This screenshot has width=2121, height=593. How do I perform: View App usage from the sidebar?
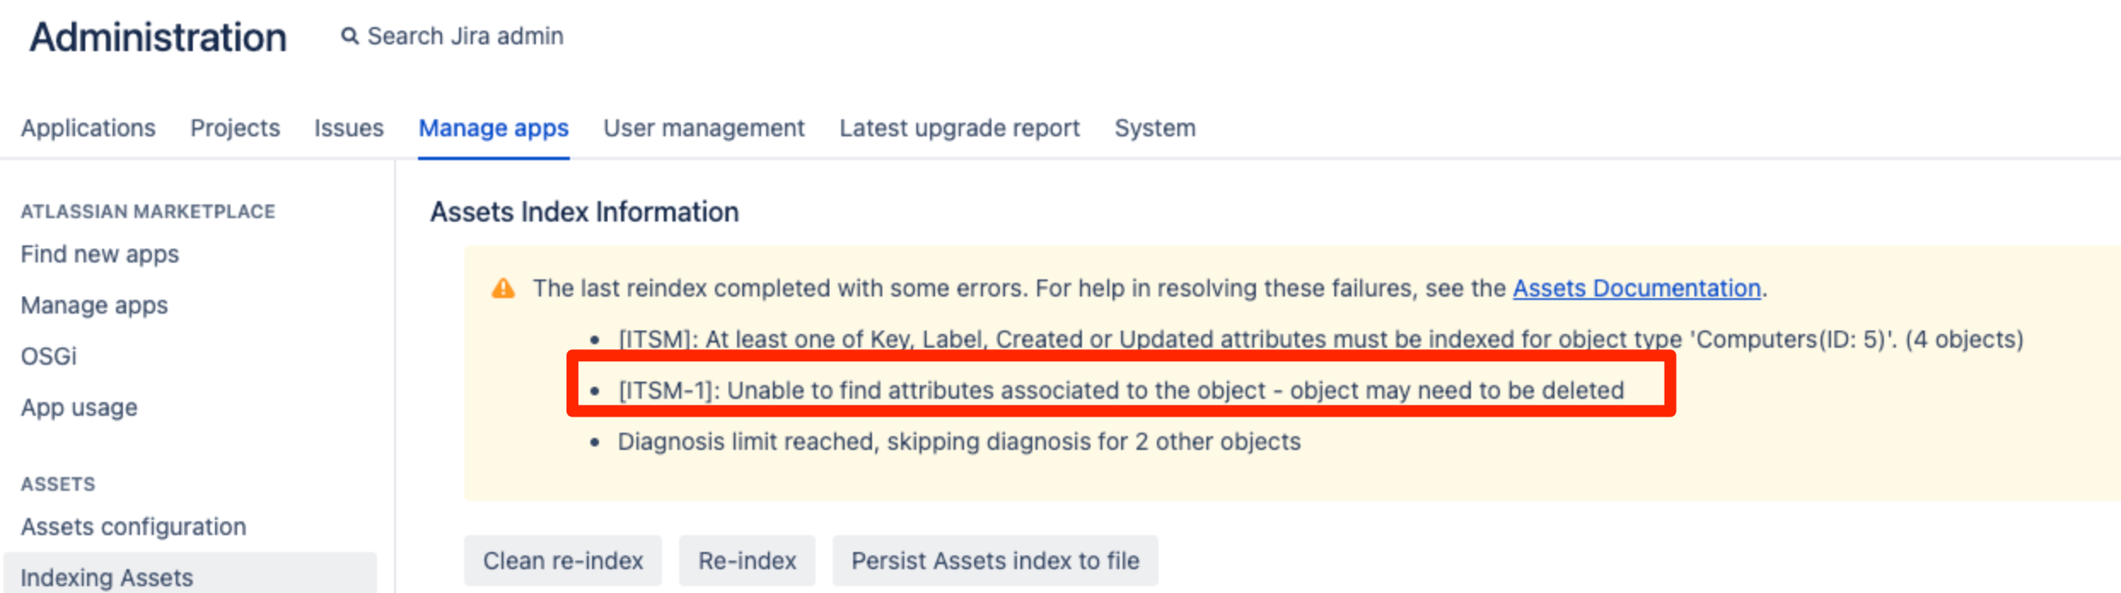(80, 406)
